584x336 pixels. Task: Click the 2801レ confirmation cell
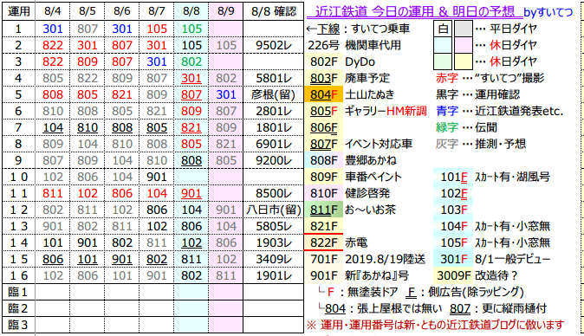click(274, 111)
